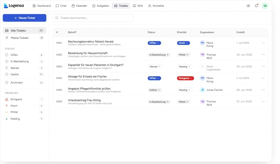Open Wartet status dropdown for ticket #003

155,67
